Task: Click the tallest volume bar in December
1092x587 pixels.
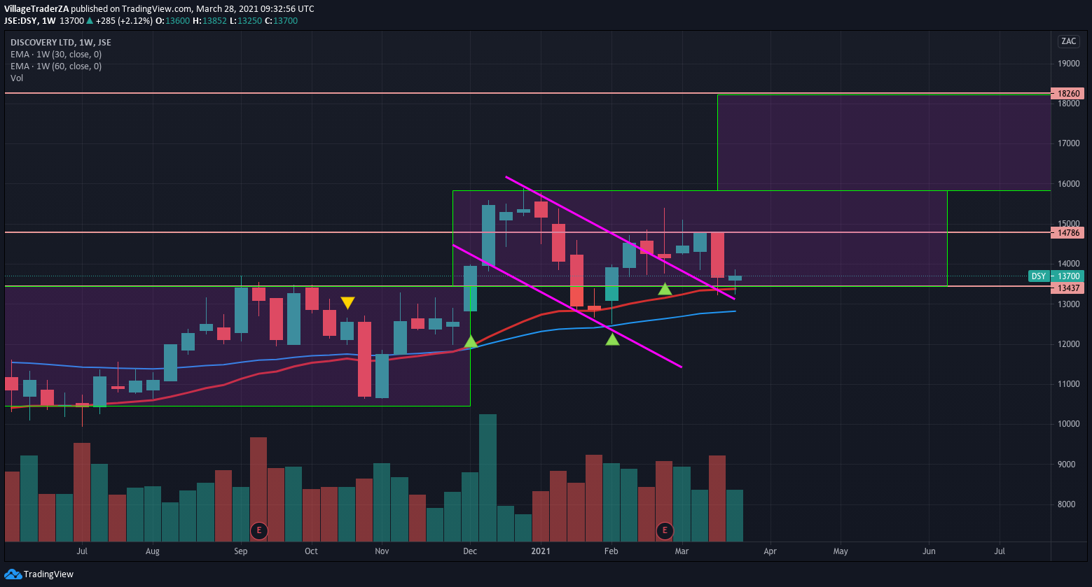Action: 488,478
